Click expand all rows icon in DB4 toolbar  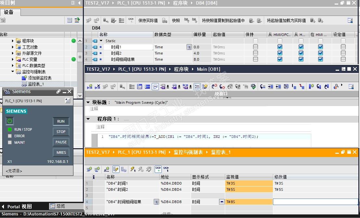122,20
